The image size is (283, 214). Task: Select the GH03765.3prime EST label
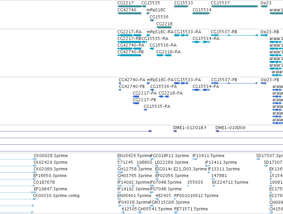tap(135, 176)
